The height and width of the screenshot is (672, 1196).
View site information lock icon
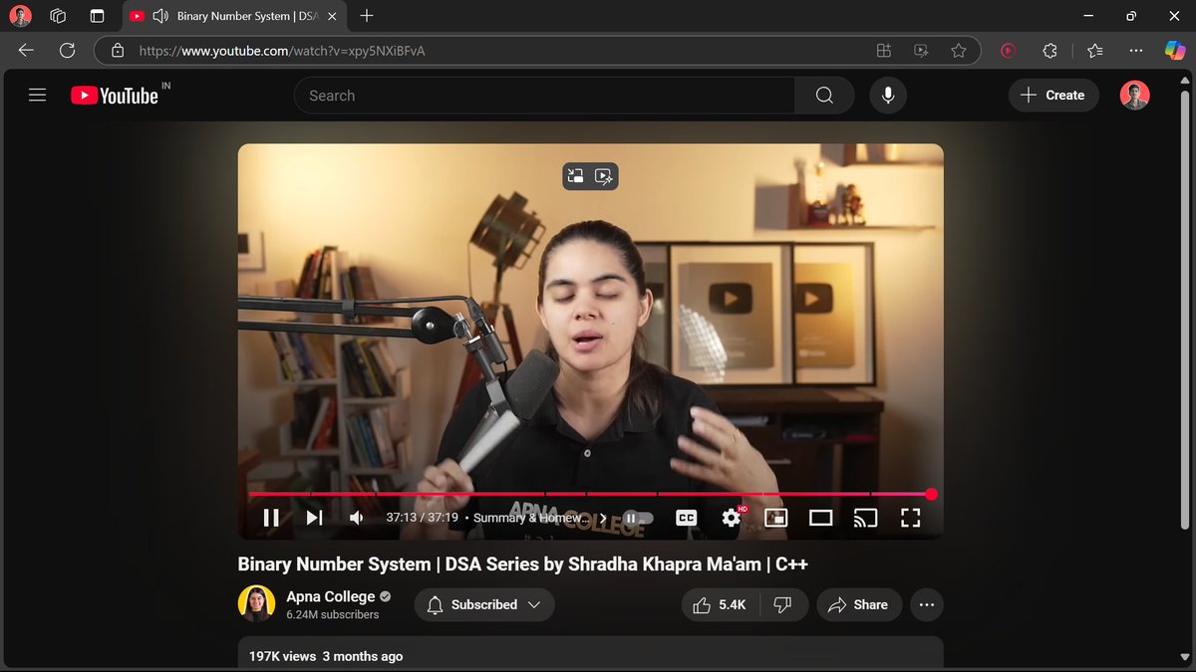tap(118, 50)
